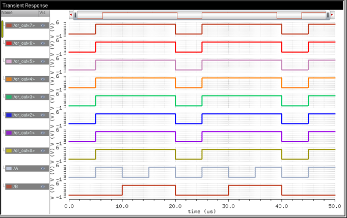
Task: Click the eye icon next to /or_out<0>
Action: 43,151
